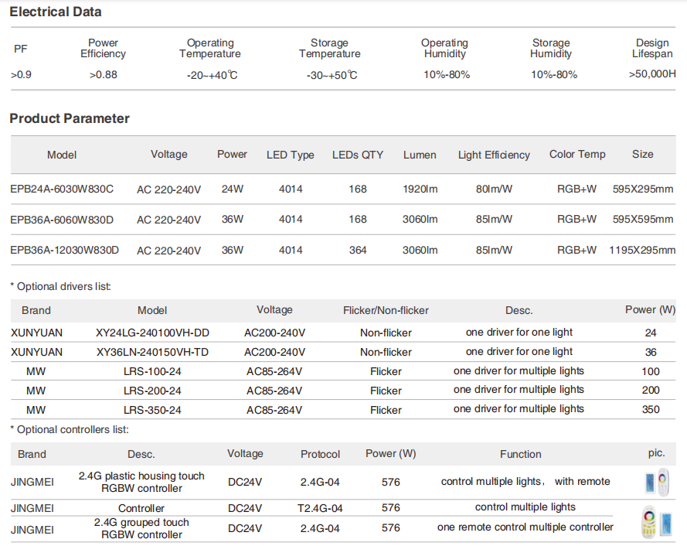Viewport: 687px width, 546px height.
Task: Click the LRS-100-24 driver model
Action: [x=153, y=371]
